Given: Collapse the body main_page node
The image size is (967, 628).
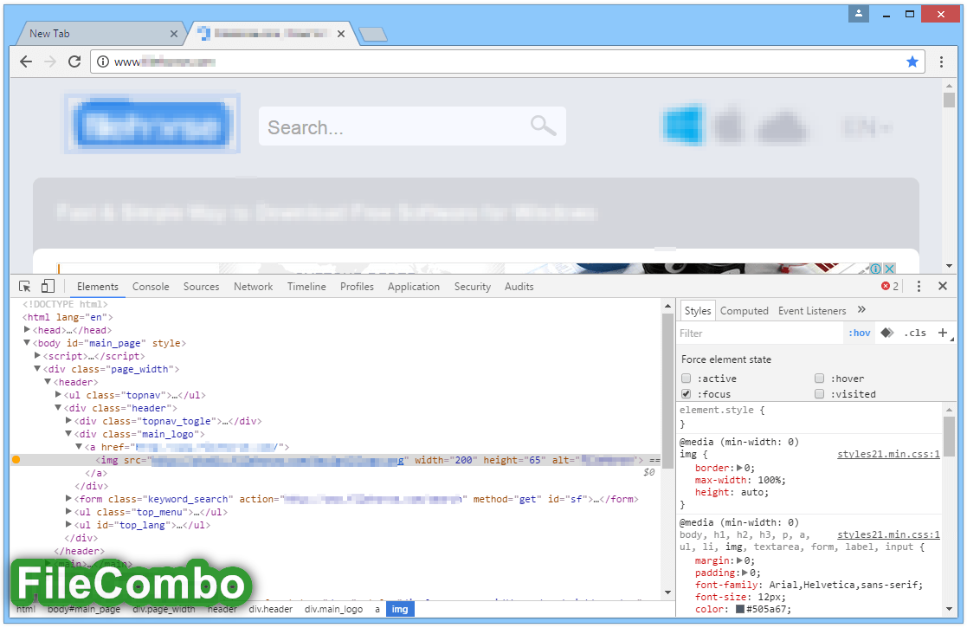Looking at the screenshot, I should point(27,343).
